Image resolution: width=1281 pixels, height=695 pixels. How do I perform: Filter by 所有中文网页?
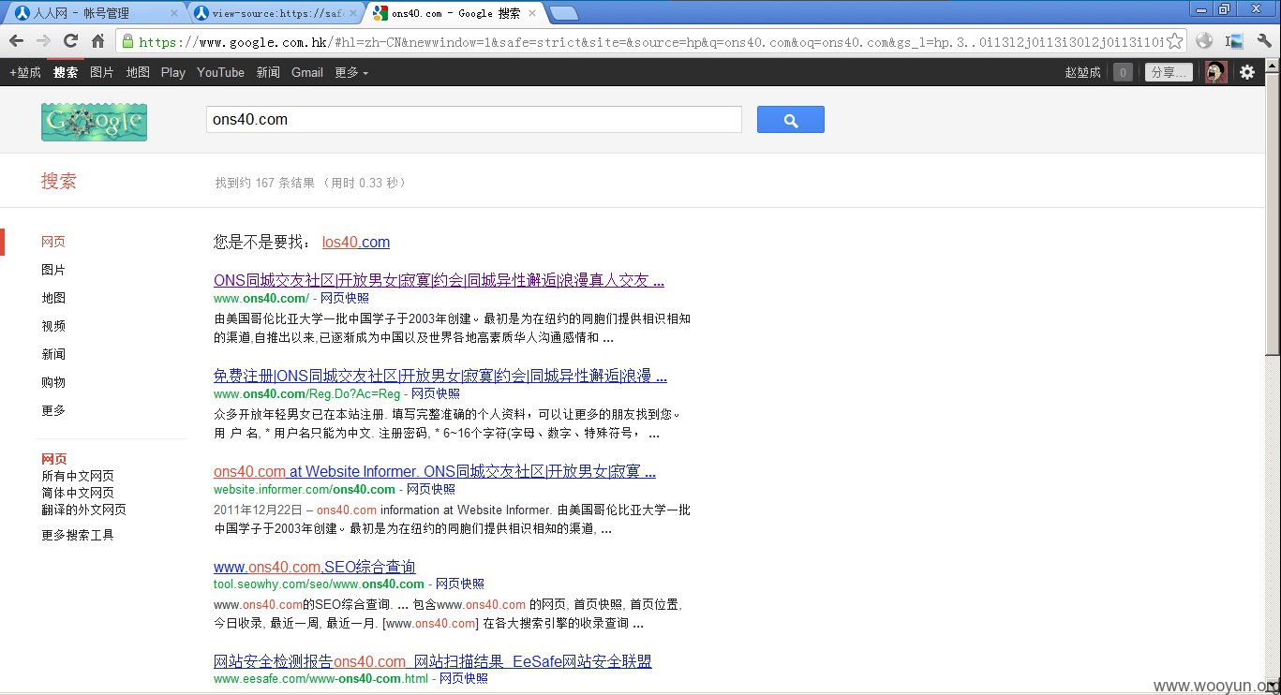click(x=78, y=476)
